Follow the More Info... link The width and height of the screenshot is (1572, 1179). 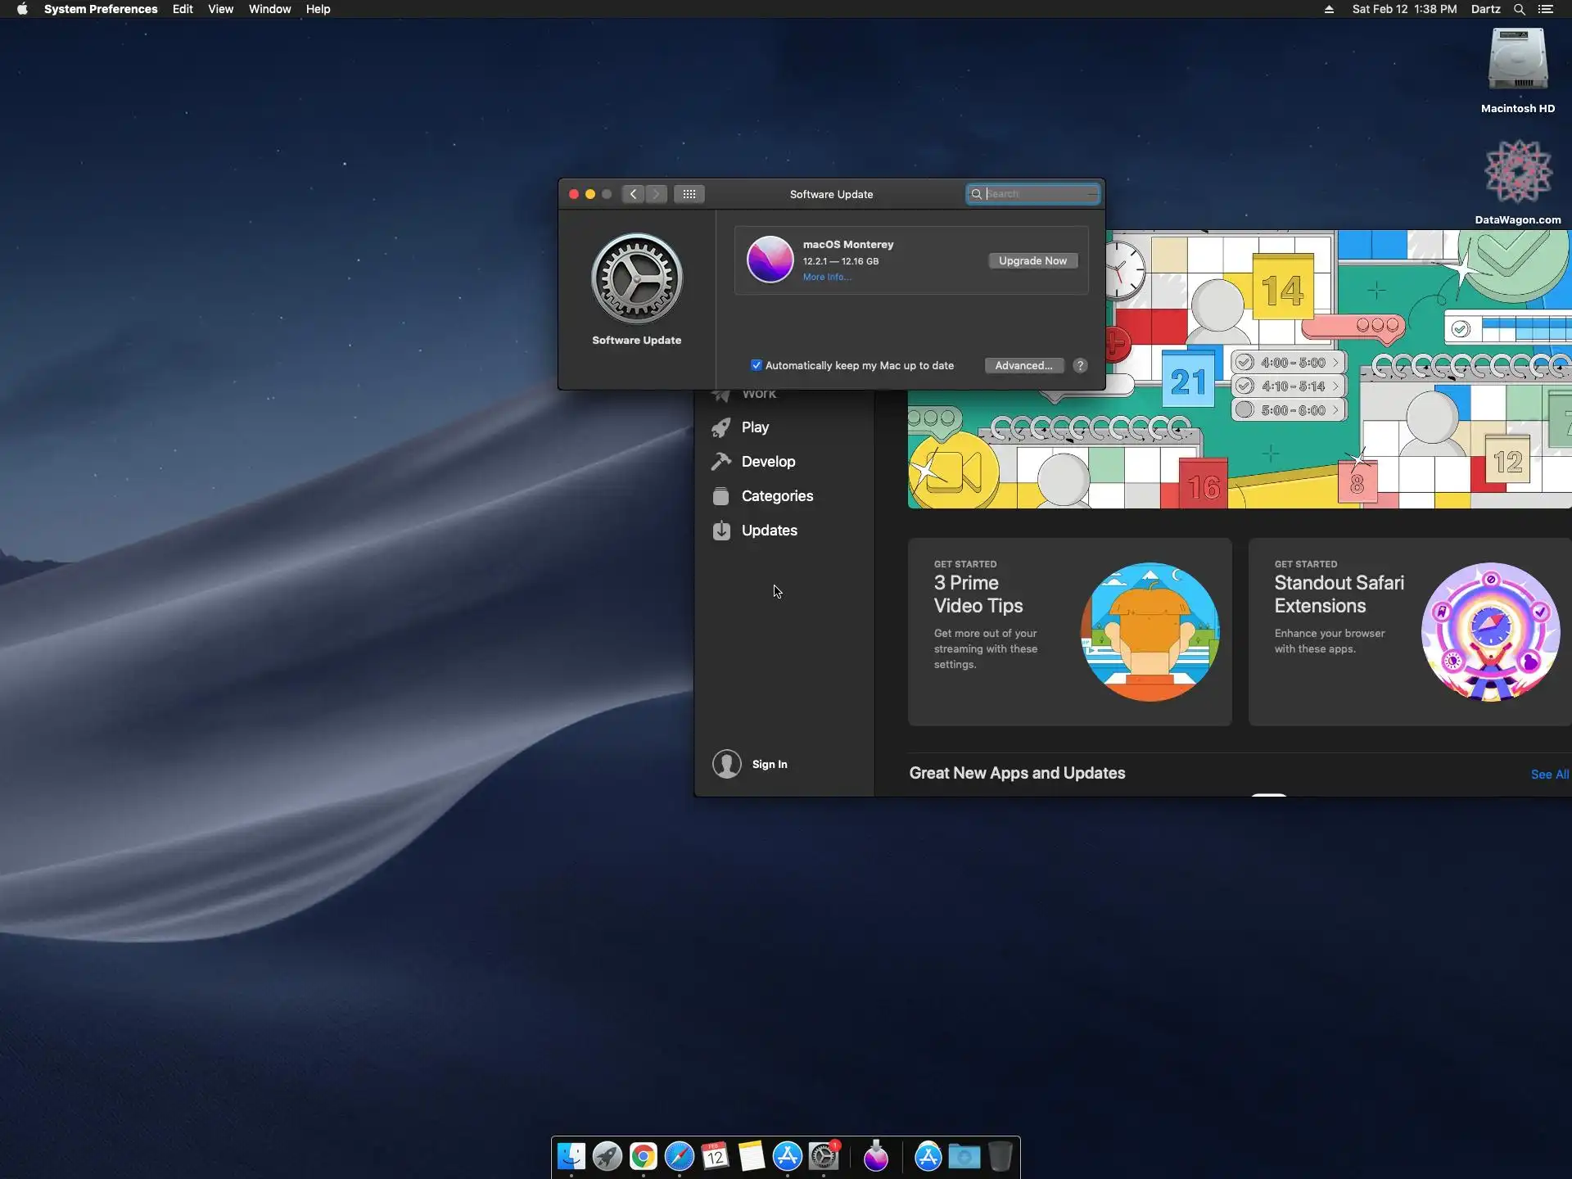826,278
